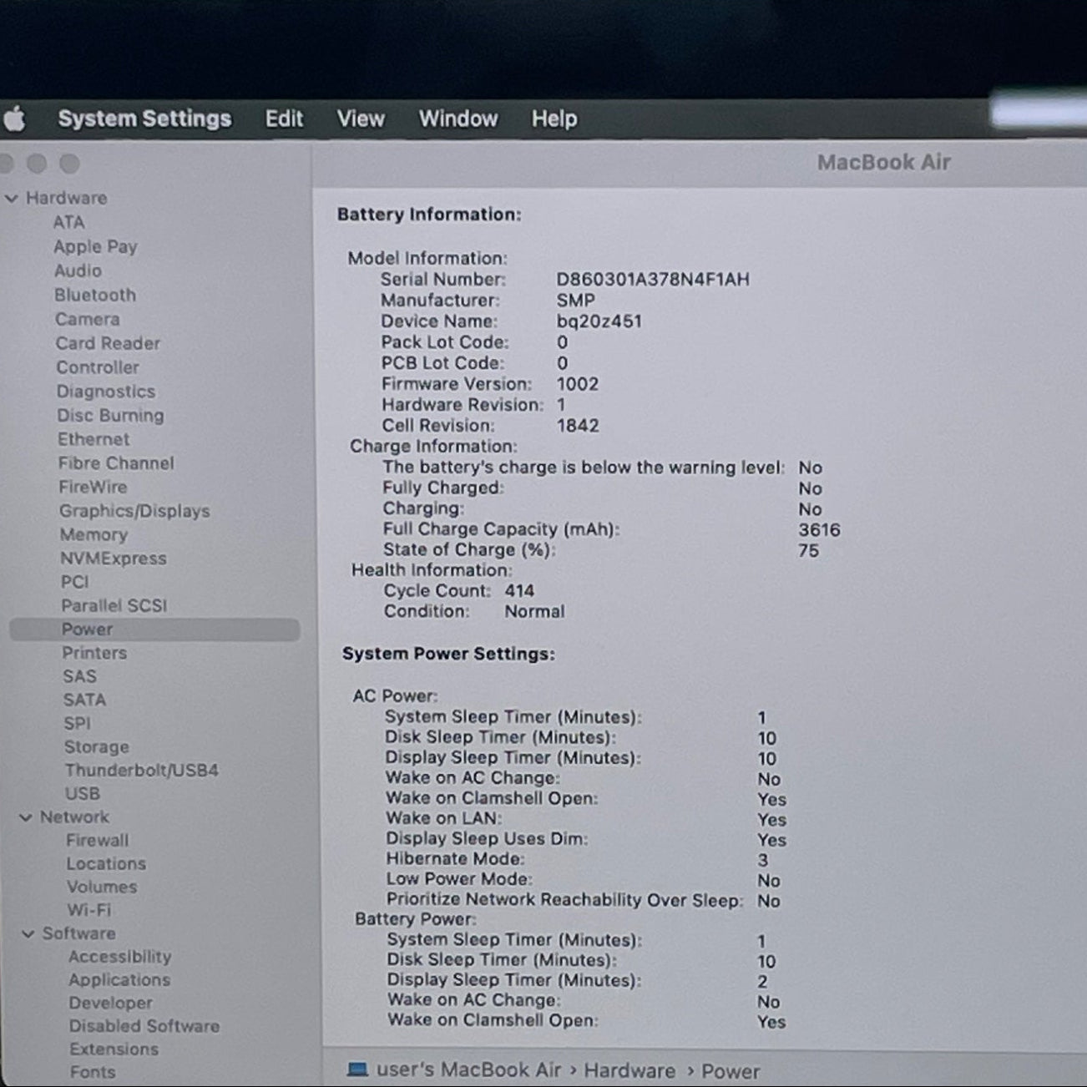The height and width of the screenshot is (1087, 1087).
Task: Select Accessibility under Software
Action: point(120,957)
